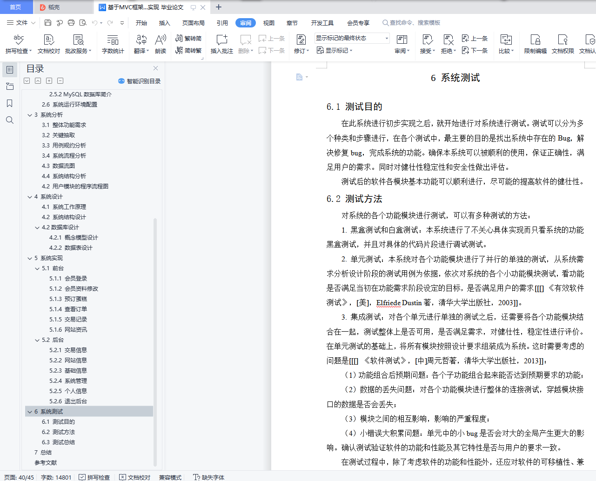Viewport: 596px width, 481px height.
Task: Collapse the 6 系统测试 outline node
Action: (30, 412)
